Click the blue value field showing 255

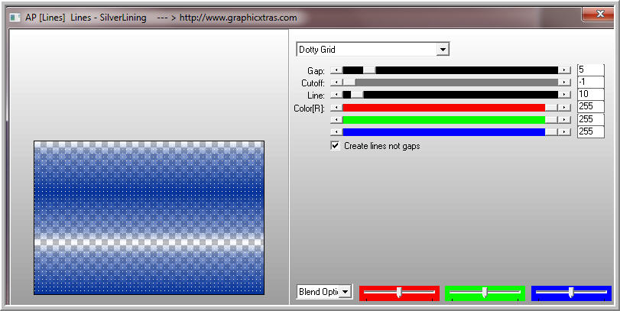pyautogui.click(x=591, y=131)
